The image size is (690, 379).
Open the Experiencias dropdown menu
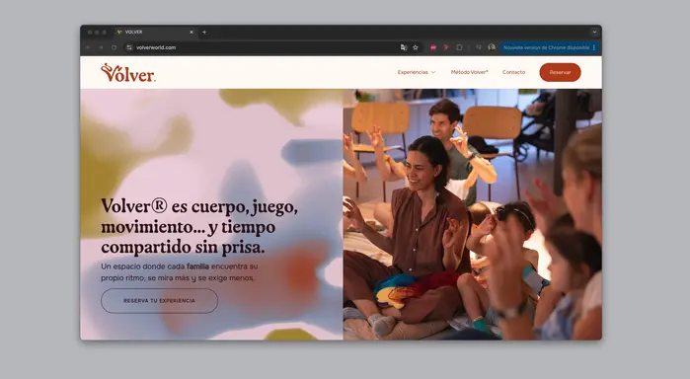[417, 72]
